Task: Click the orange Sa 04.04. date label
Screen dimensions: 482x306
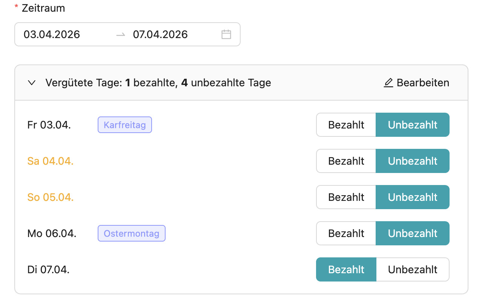Action: click(50, 161)
